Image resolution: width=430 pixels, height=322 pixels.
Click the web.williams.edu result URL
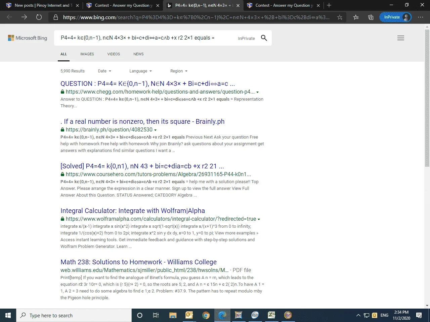click(144, 270)
